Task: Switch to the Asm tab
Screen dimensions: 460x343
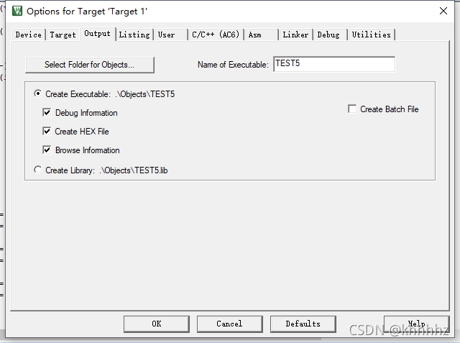Action: tap(261, 35)
